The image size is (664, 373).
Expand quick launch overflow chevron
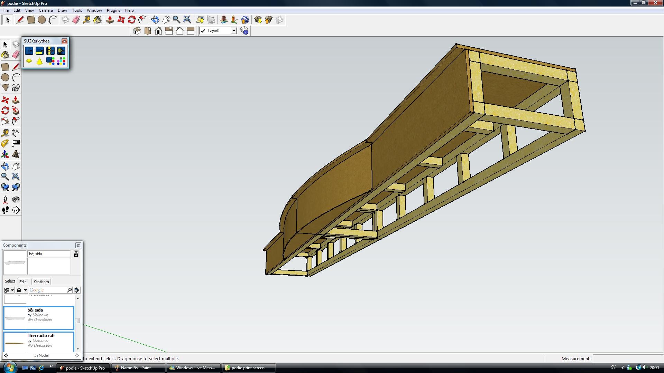52,366
